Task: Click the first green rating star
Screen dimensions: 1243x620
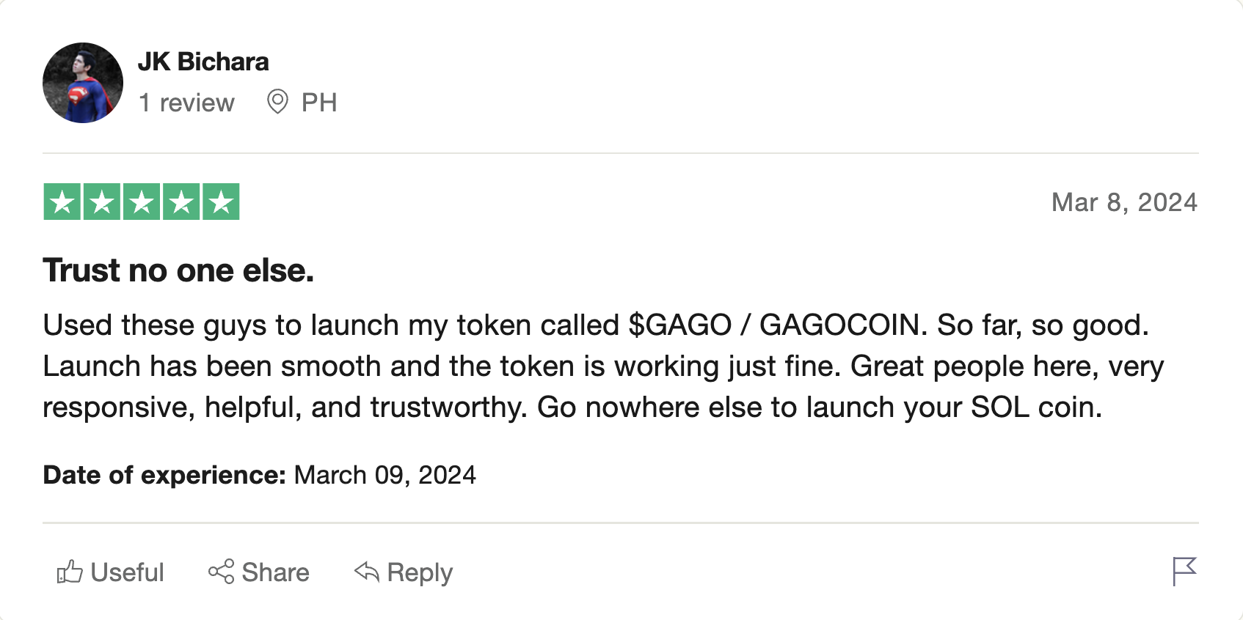Action: (62, 202)
